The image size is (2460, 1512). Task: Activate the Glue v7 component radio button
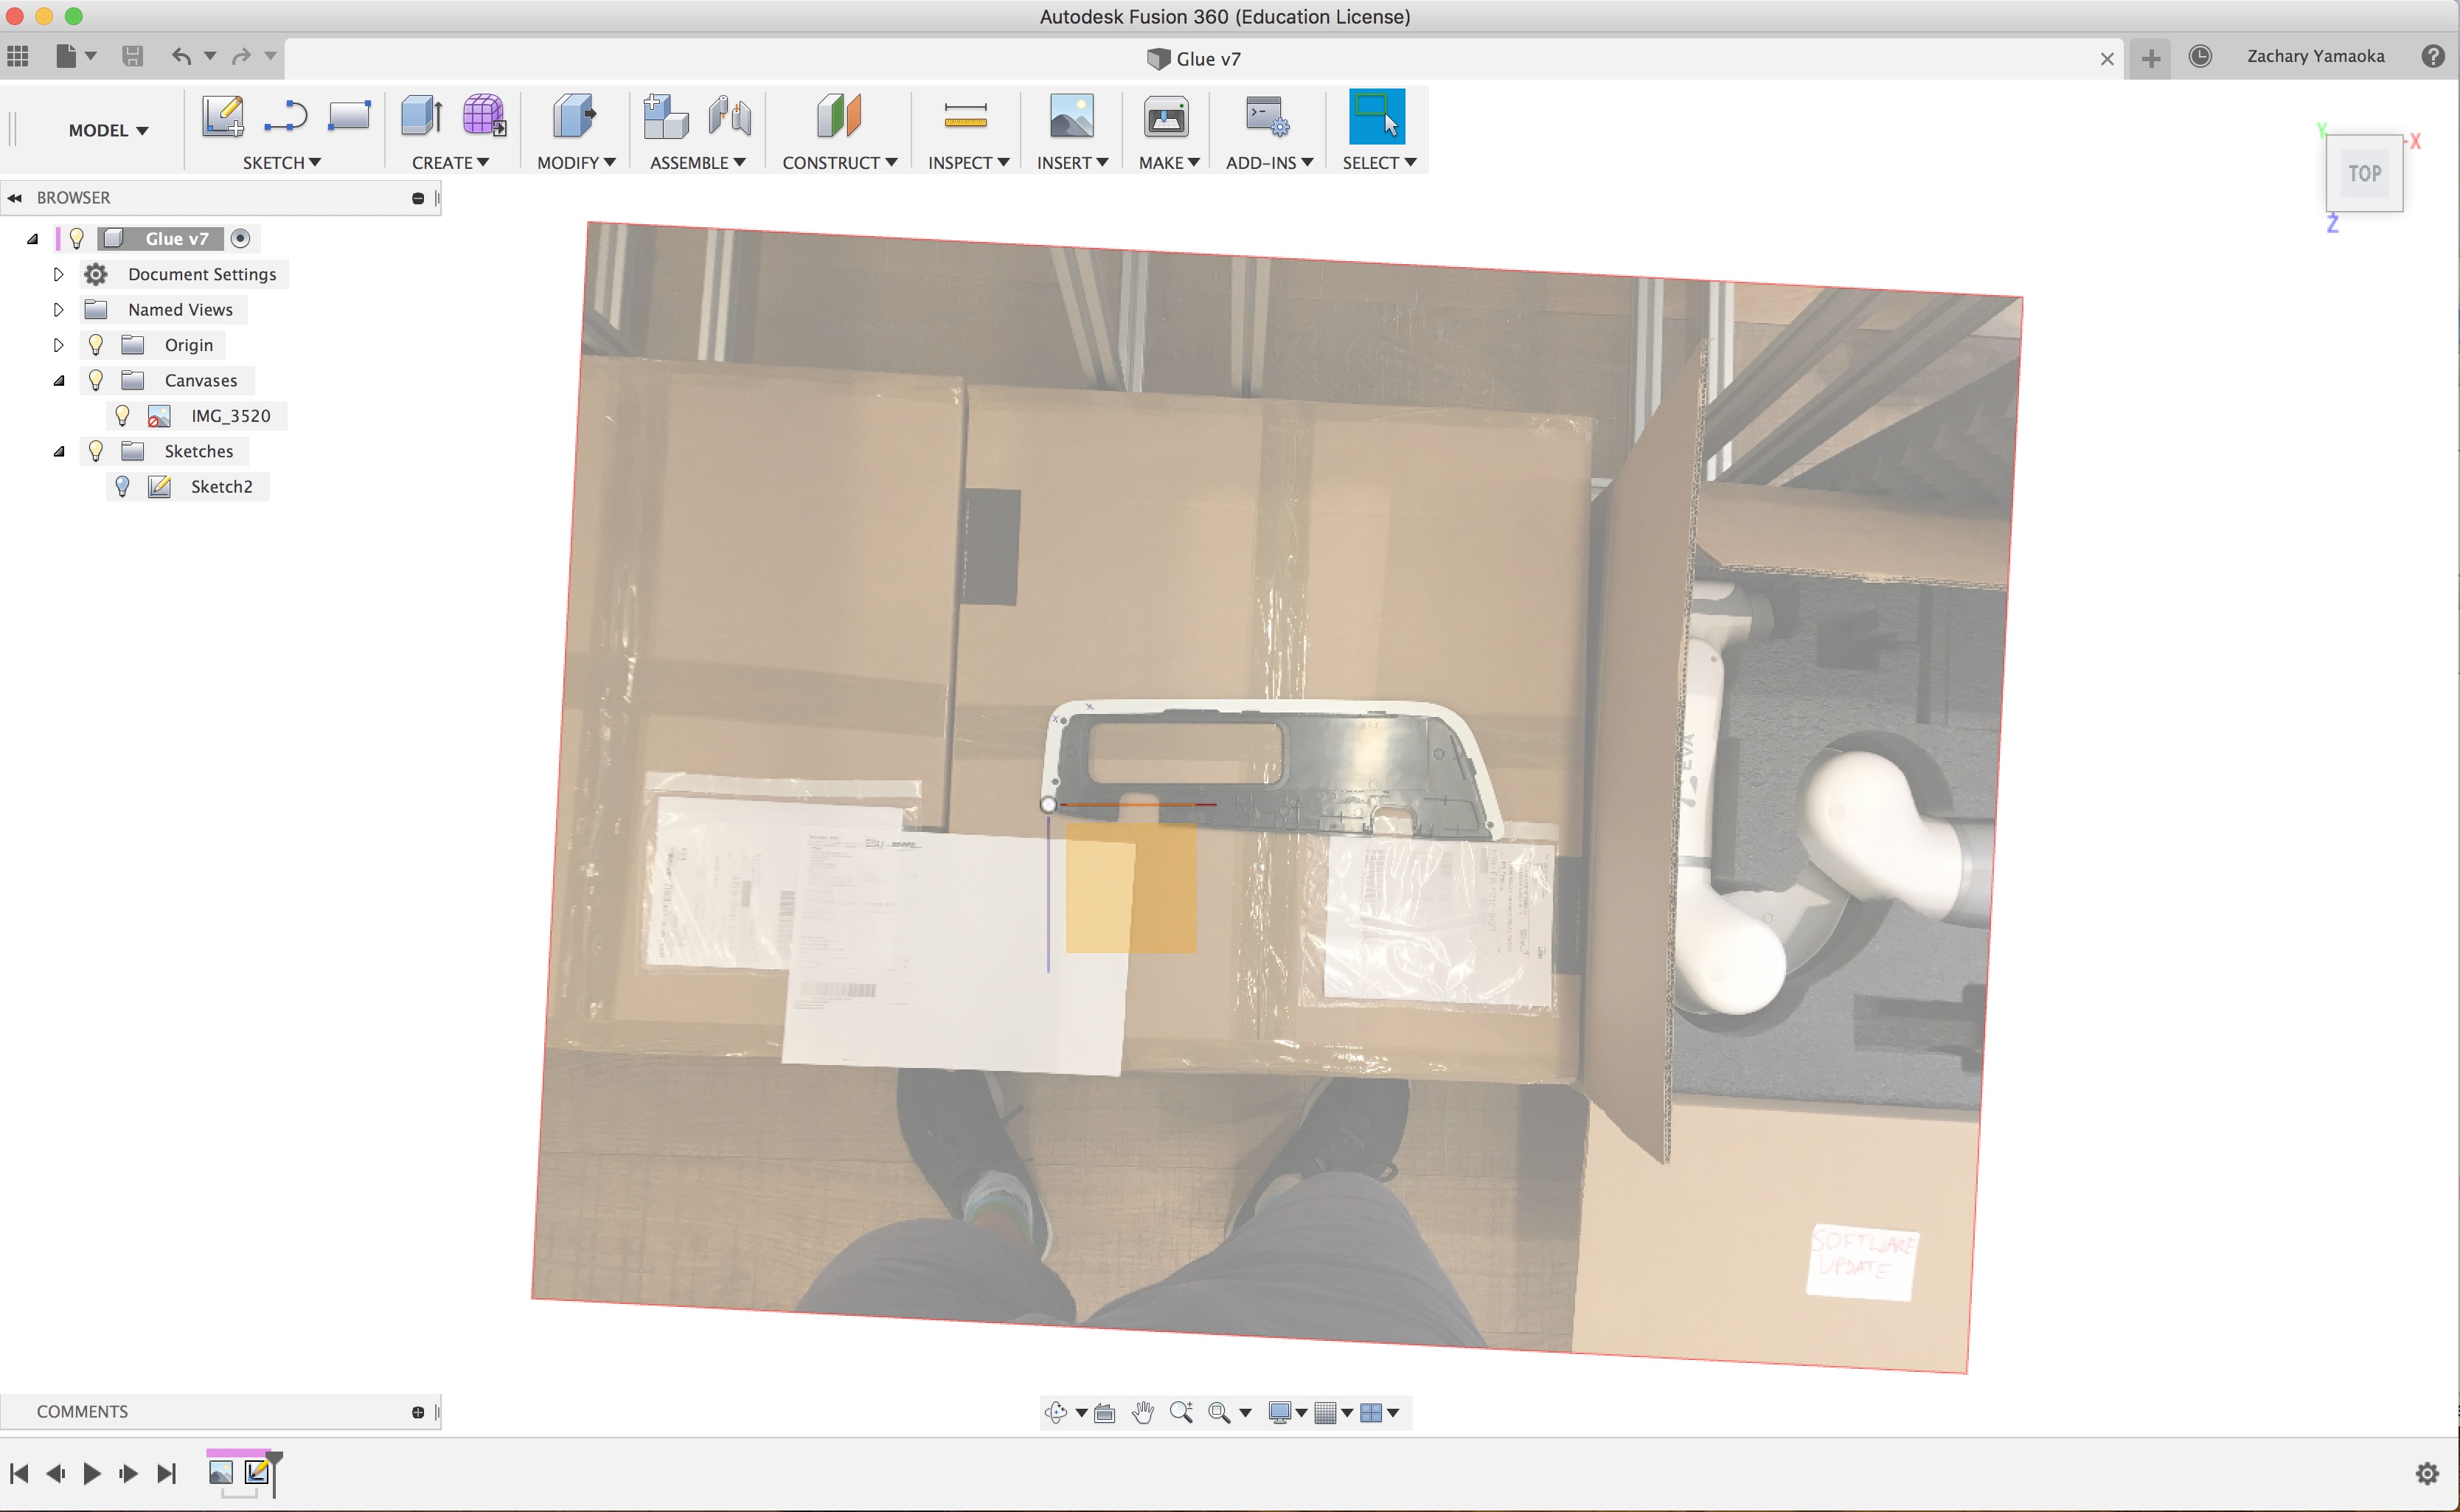pos(240,238)
